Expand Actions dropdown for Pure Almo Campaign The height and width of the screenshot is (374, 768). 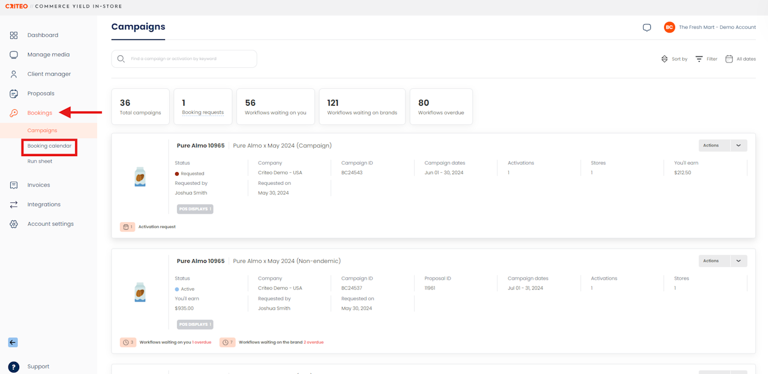click(739, 145)
